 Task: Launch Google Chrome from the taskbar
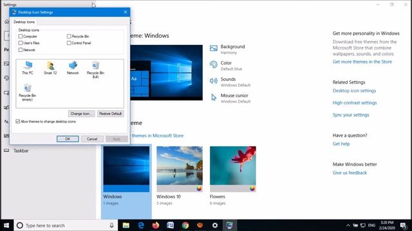[x=185, y=225]
